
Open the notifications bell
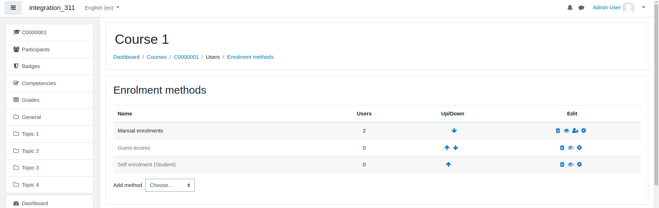point(570,8)
